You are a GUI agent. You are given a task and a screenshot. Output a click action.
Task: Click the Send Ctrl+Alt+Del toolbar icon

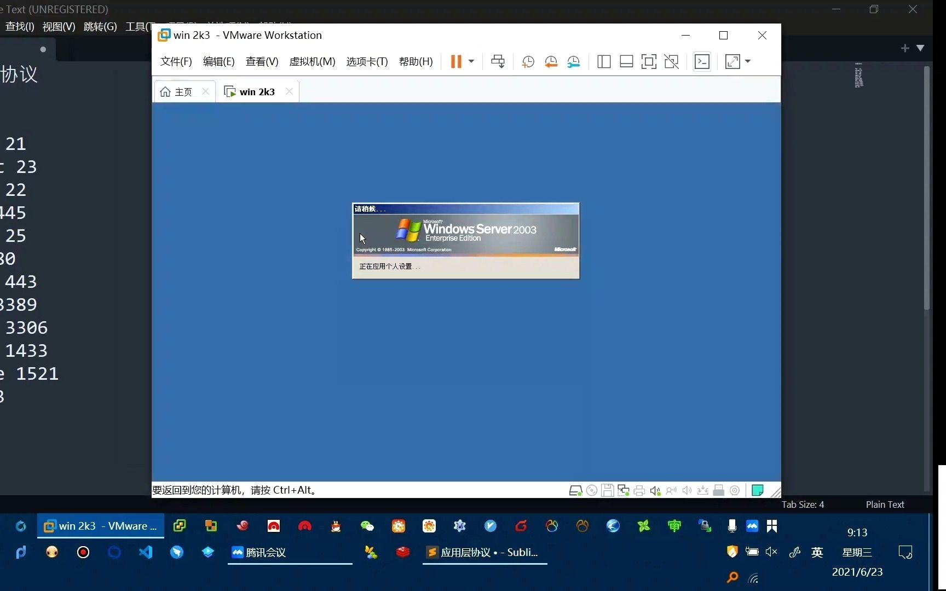[498, 61]
